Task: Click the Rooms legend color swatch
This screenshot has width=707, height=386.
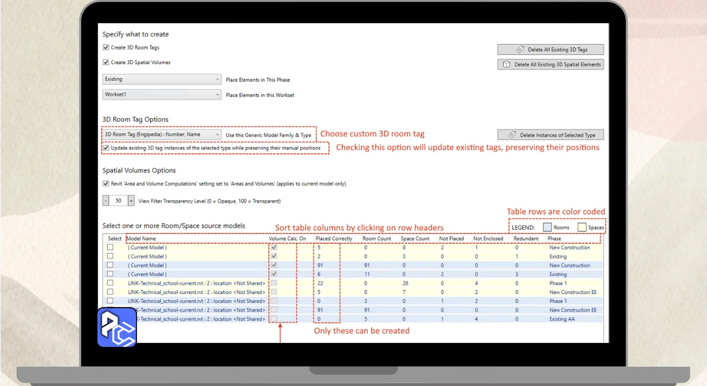Action: click(547, 227)
